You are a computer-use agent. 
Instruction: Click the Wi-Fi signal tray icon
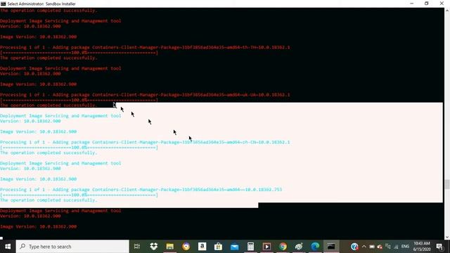396,247
